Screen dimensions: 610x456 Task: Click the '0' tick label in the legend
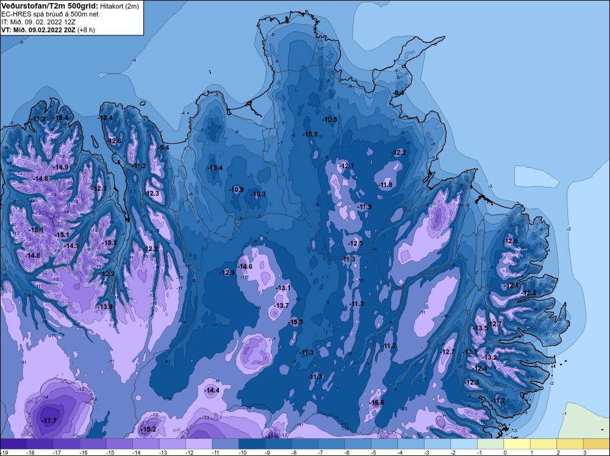click(x=504, y=452)
